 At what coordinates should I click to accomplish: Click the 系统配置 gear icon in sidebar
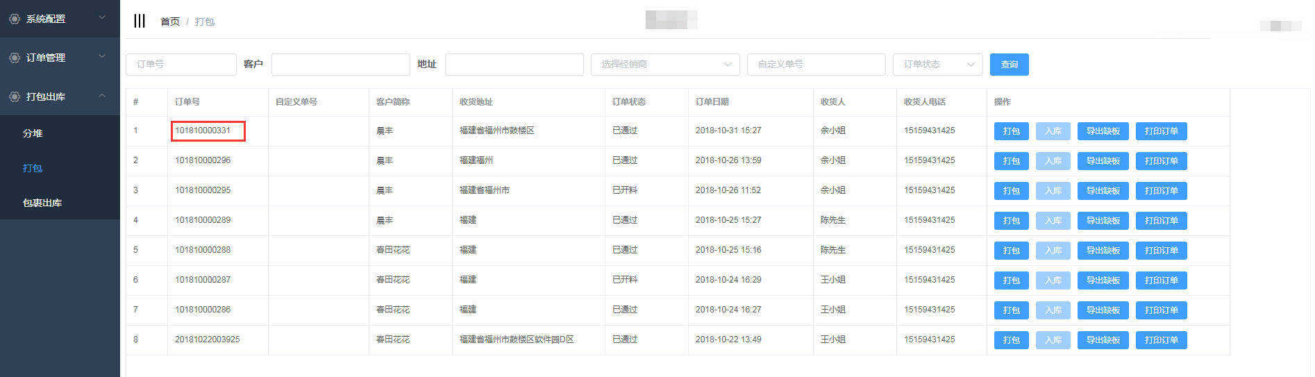coord(14,19)
